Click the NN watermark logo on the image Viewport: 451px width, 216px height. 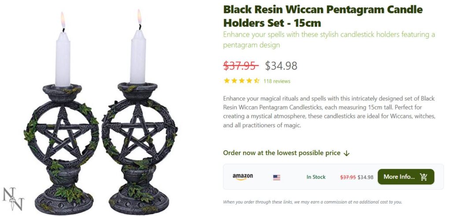pyautogui.click(x=13, y=198)
